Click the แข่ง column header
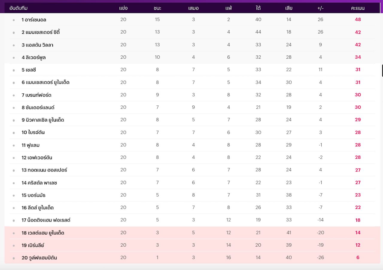The height and width of the screenshot is (270, 383). click(123, 8)
